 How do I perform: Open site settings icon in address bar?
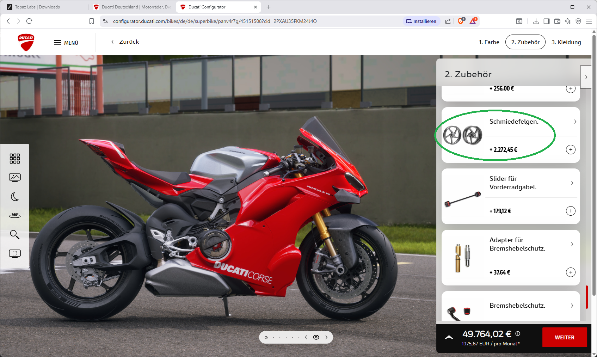[105, 21]
